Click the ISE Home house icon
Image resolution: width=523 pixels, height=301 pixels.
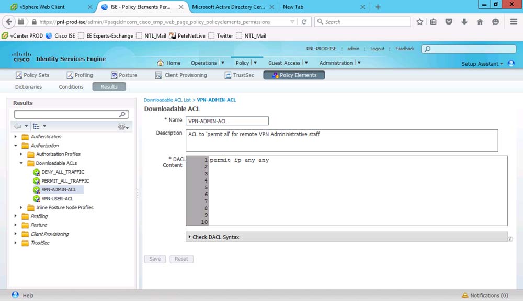[161, 63]
